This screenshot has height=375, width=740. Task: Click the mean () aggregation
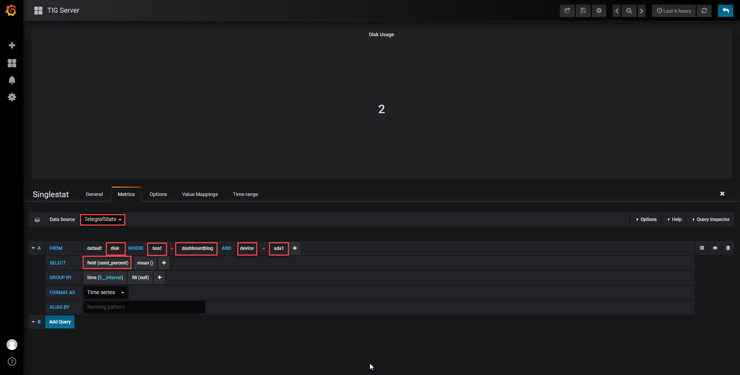(145, 263)
